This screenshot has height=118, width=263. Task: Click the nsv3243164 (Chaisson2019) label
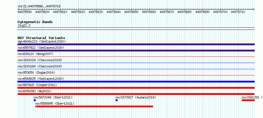40,66
